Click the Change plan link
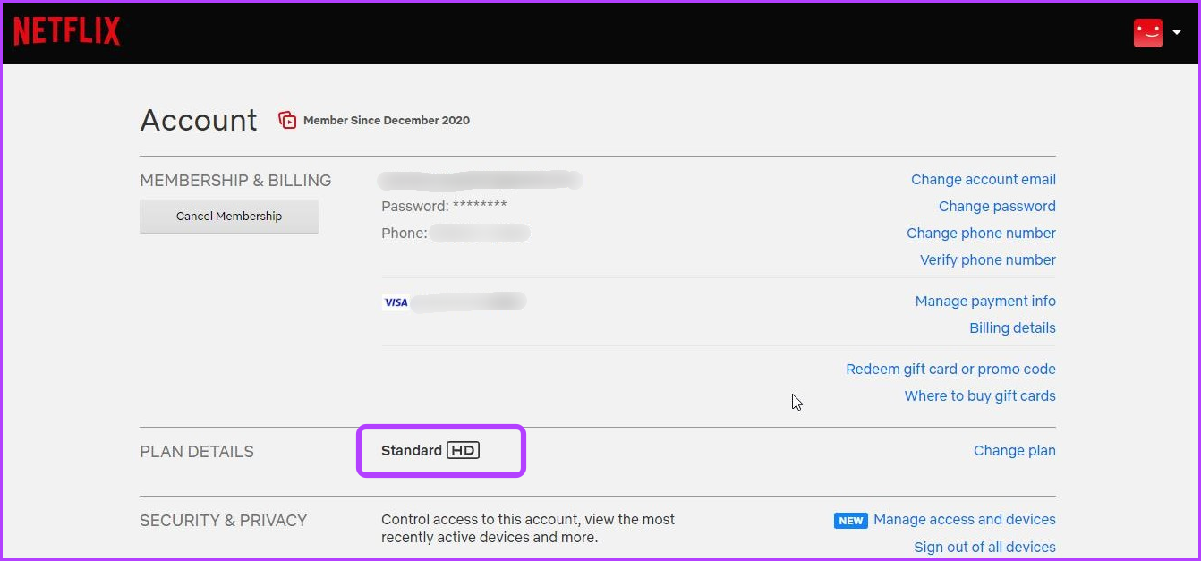This screenshot has width=1201, height=561. 1015,450
